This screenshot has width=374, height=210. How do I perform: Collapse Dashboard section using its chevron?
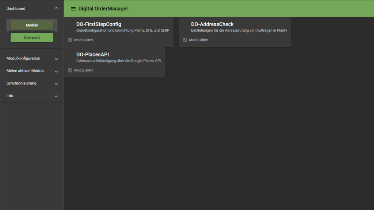click(x=56, y=8)
